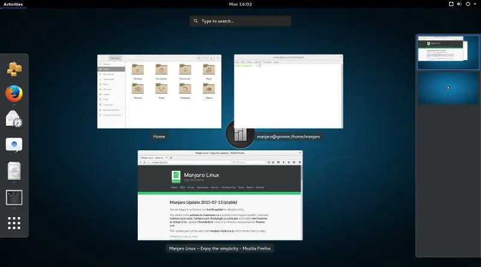Select Trash in Files sidebar
Screen dimensions: 481x267
[111, 99]
